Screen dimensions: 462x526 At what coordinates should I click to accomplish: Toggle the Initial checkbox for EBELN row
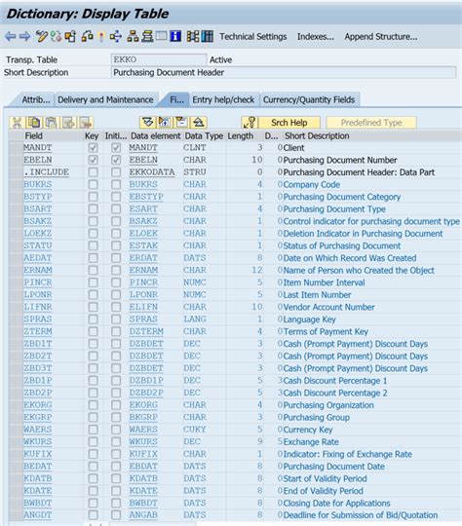tap(116, 160)
